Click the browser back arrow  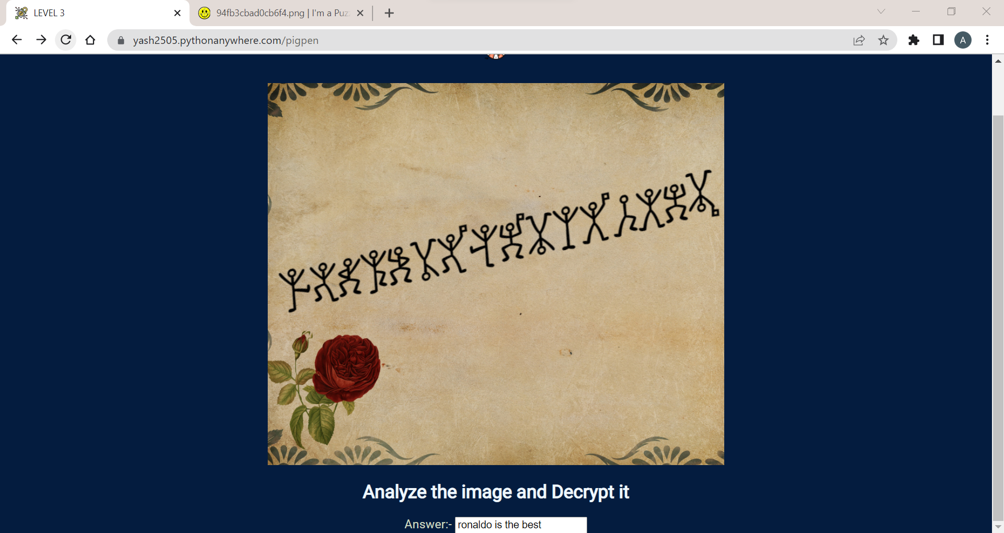[x=17, y=40]
